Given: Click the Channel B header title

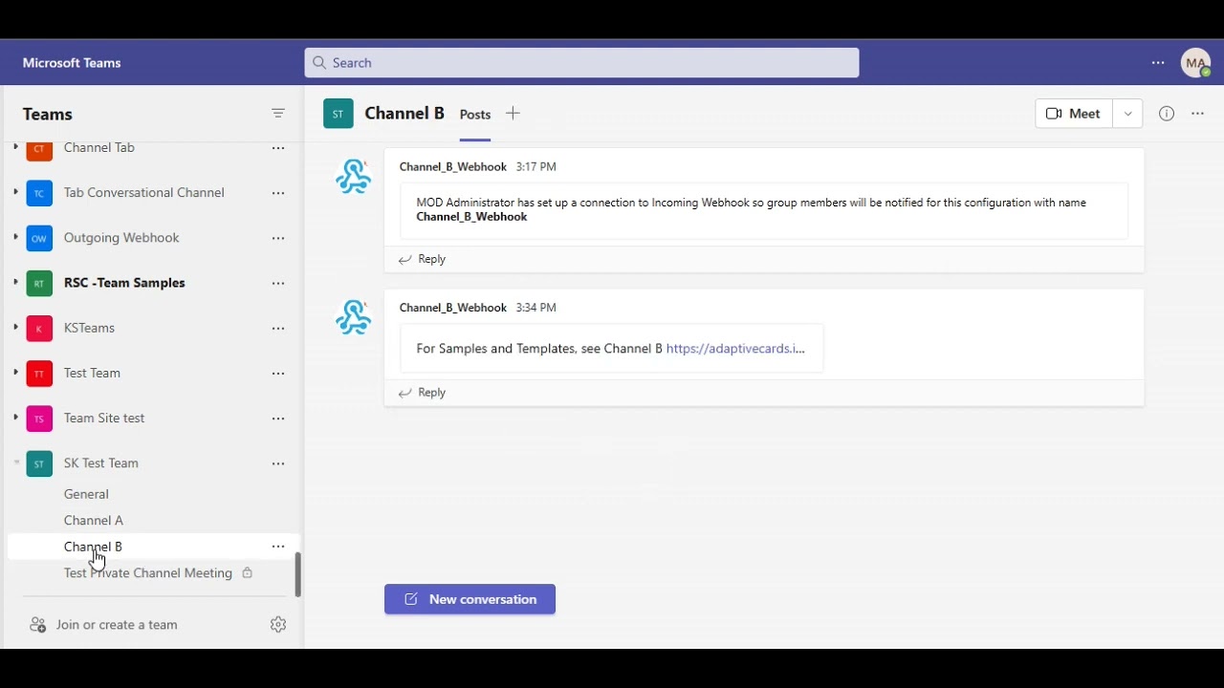Looking at the screenshot, I should [404, 114].
